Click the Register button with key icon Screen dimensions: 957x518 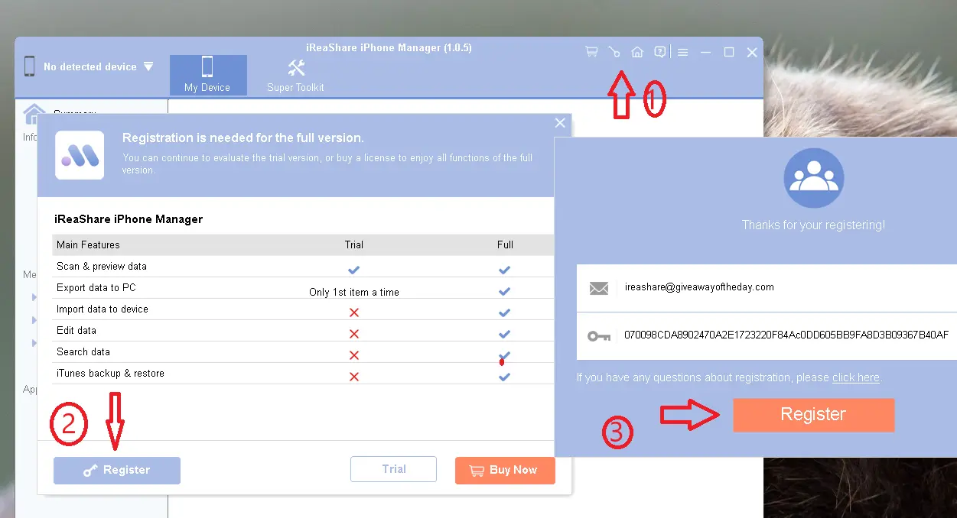pyautogui.click(x=117, y=470)
